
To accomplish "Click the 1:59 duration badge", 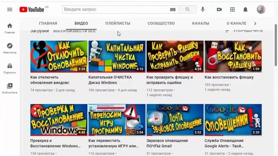I will [256, 69].
